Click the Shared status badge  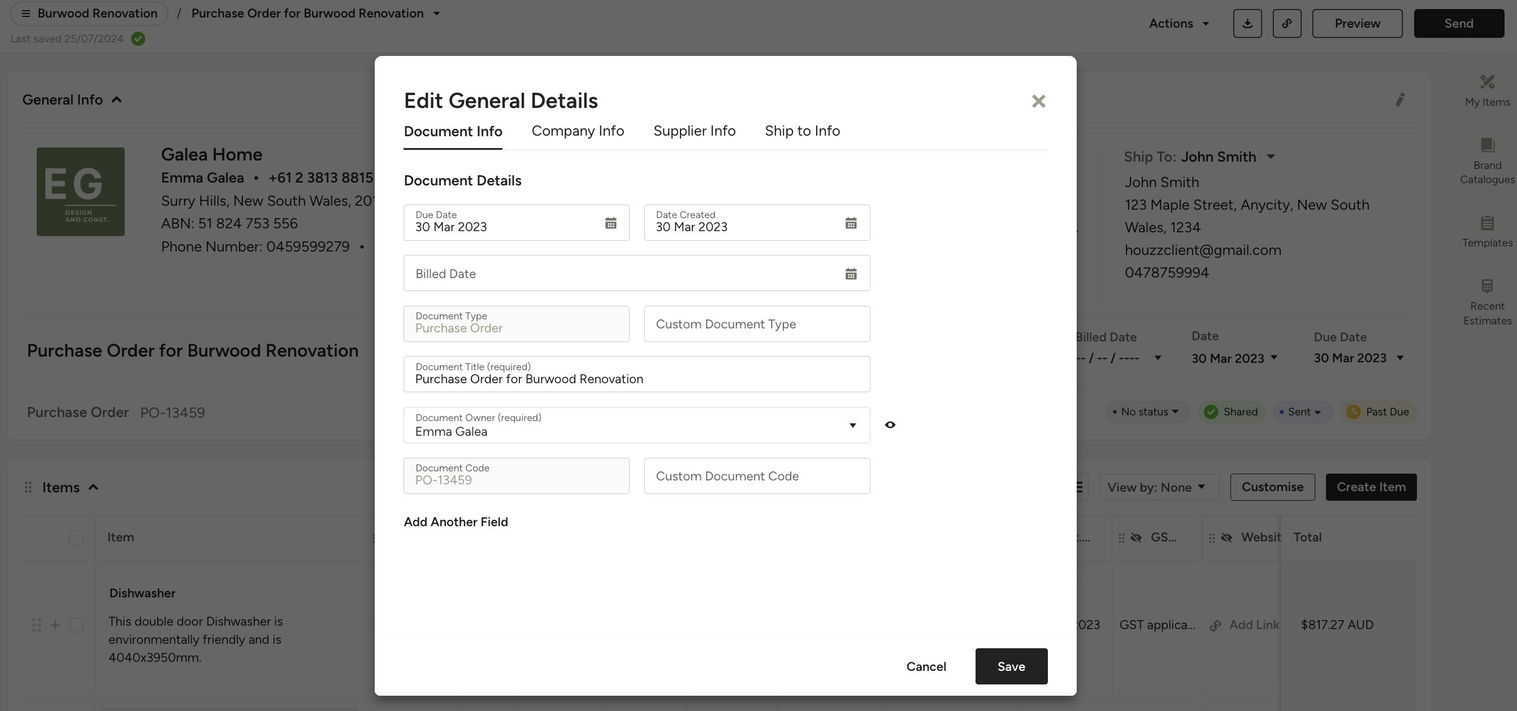(1231, 412)
